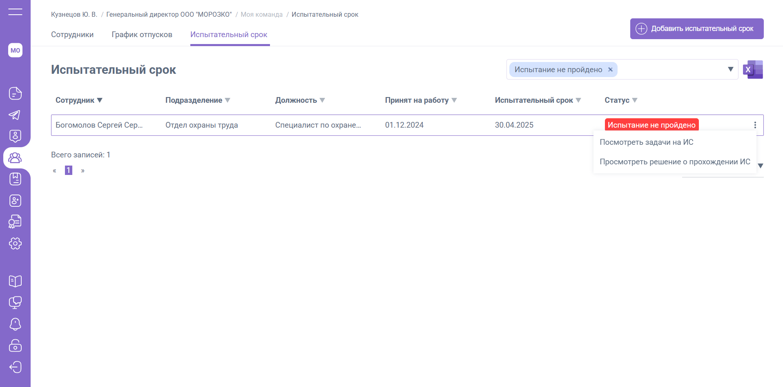
Task: Open the book knowledge base icon
Action: pos(15,281)
